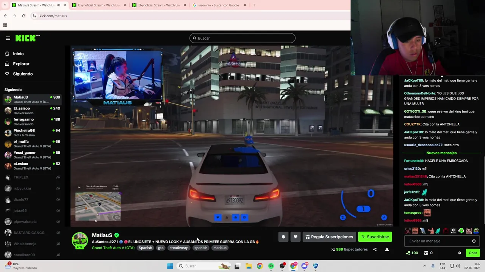Image resolution: width=485 pixels, height=272 pixels.
Task: Click the share icon below the stream
Action: click(x=375, y=249)
